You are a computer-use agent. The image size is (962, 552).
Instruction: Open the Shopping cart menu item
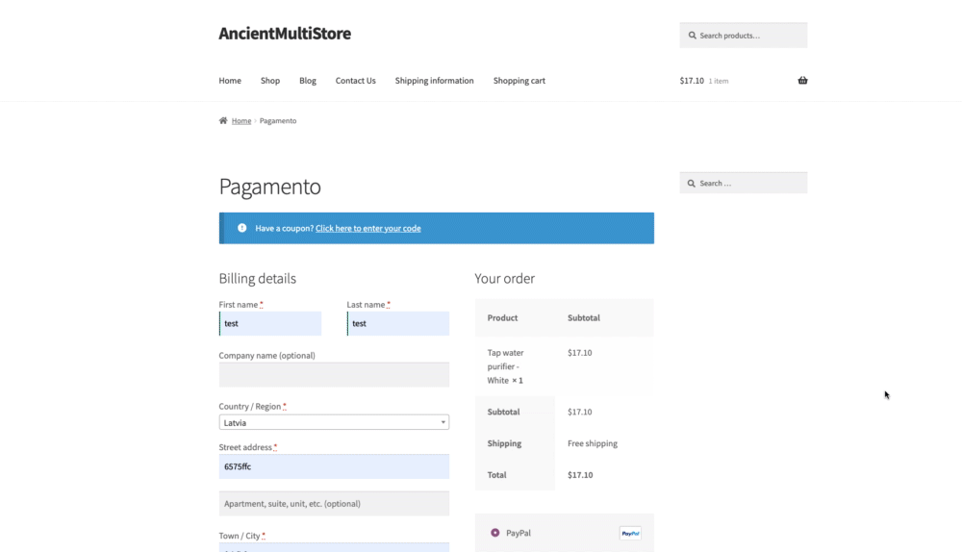[519, 81]
